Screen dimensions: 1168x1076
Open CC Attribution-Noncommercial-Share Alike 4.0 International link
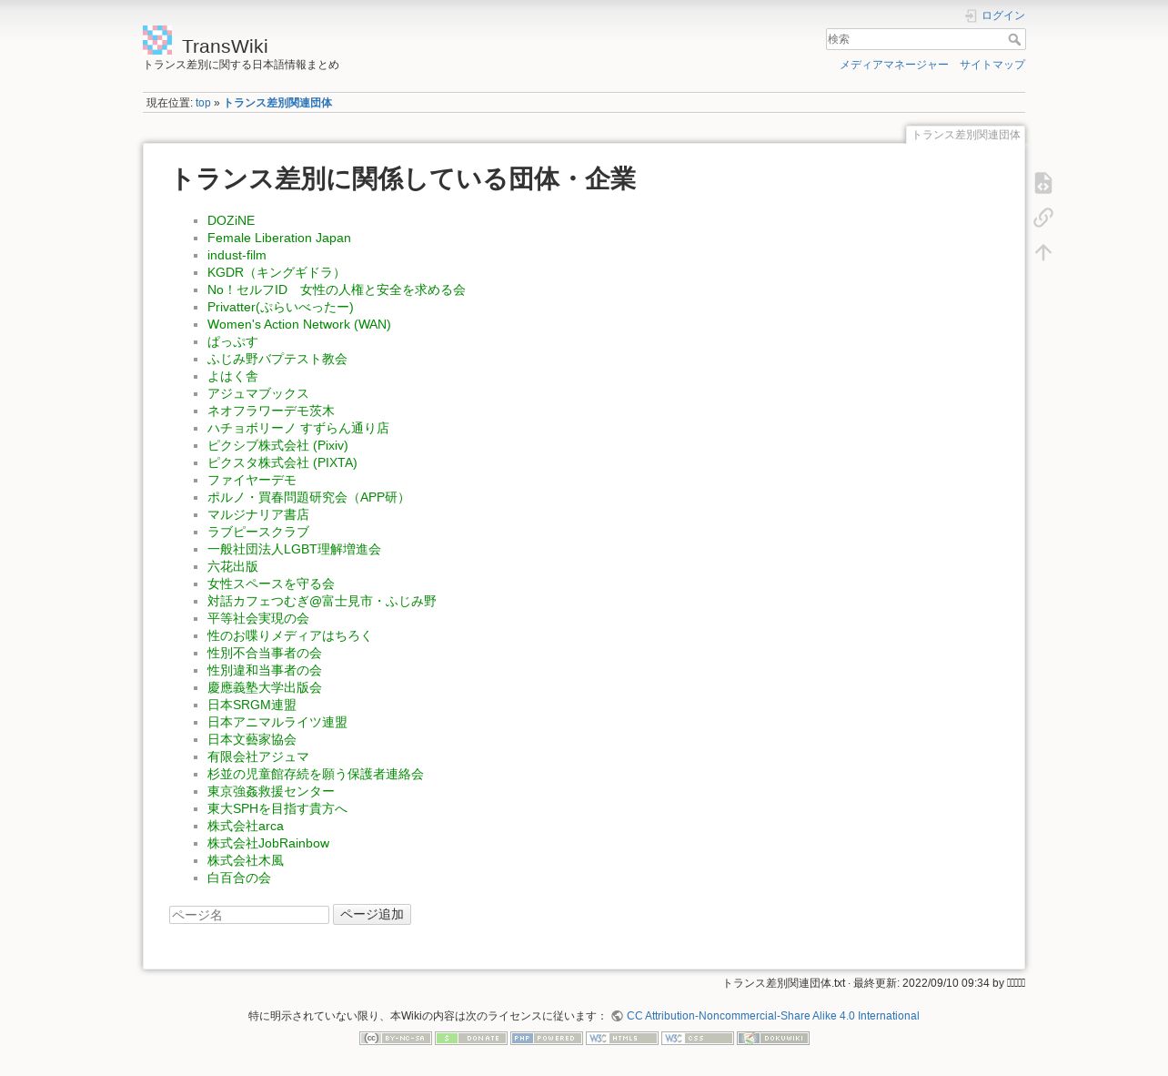(773, 1016)
